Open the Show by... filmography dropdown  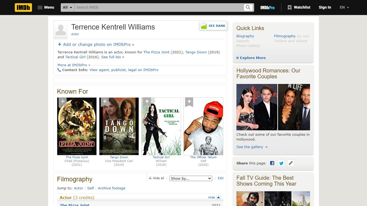click(x=191, y=178)
